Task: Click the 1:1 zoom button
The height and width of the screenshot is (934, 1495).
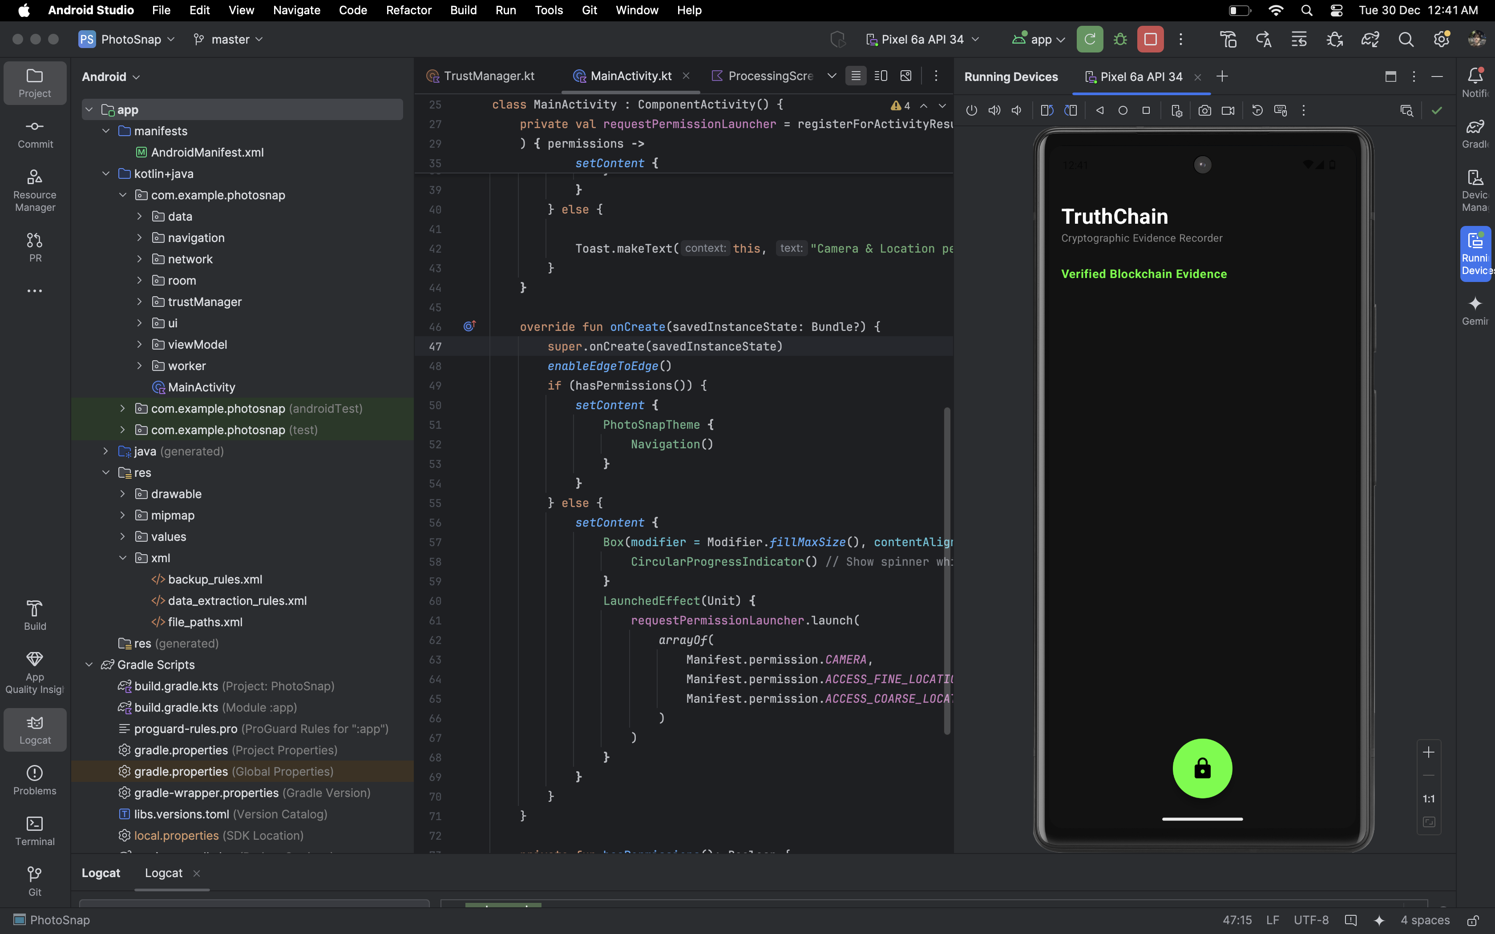Action: pyautogui.click(x=1428, y=799)
